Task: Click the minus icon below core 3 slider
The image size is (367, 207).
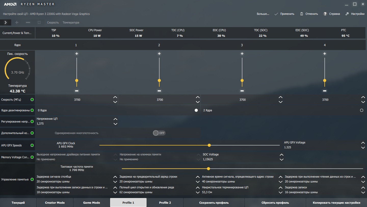Action: (x=242, y=91)
